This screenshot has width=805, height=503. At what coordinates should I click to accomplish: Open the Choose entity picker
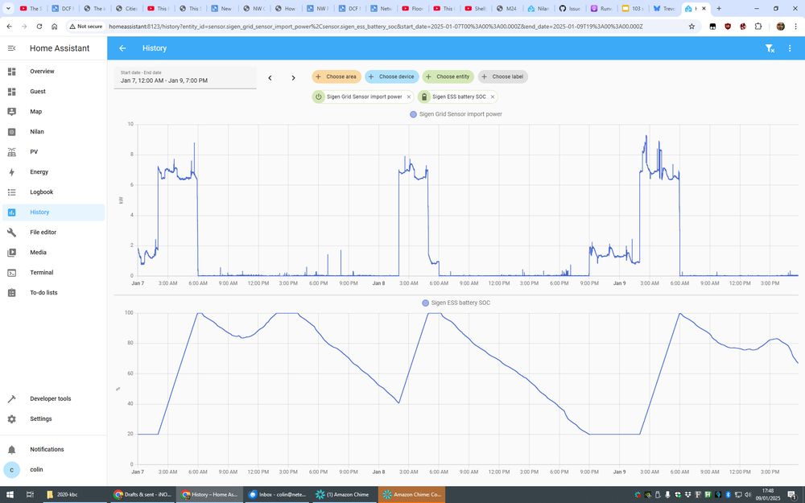tap(448, 76)
